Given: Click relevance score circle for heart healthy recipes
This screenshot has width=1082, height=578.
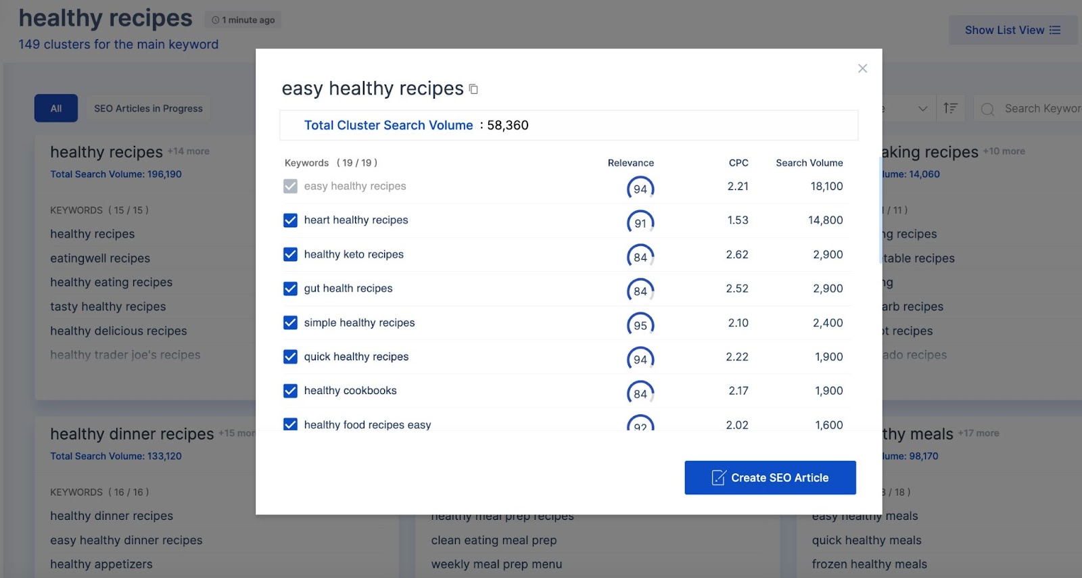Looking at the screenshot, I should coord(640,222).
